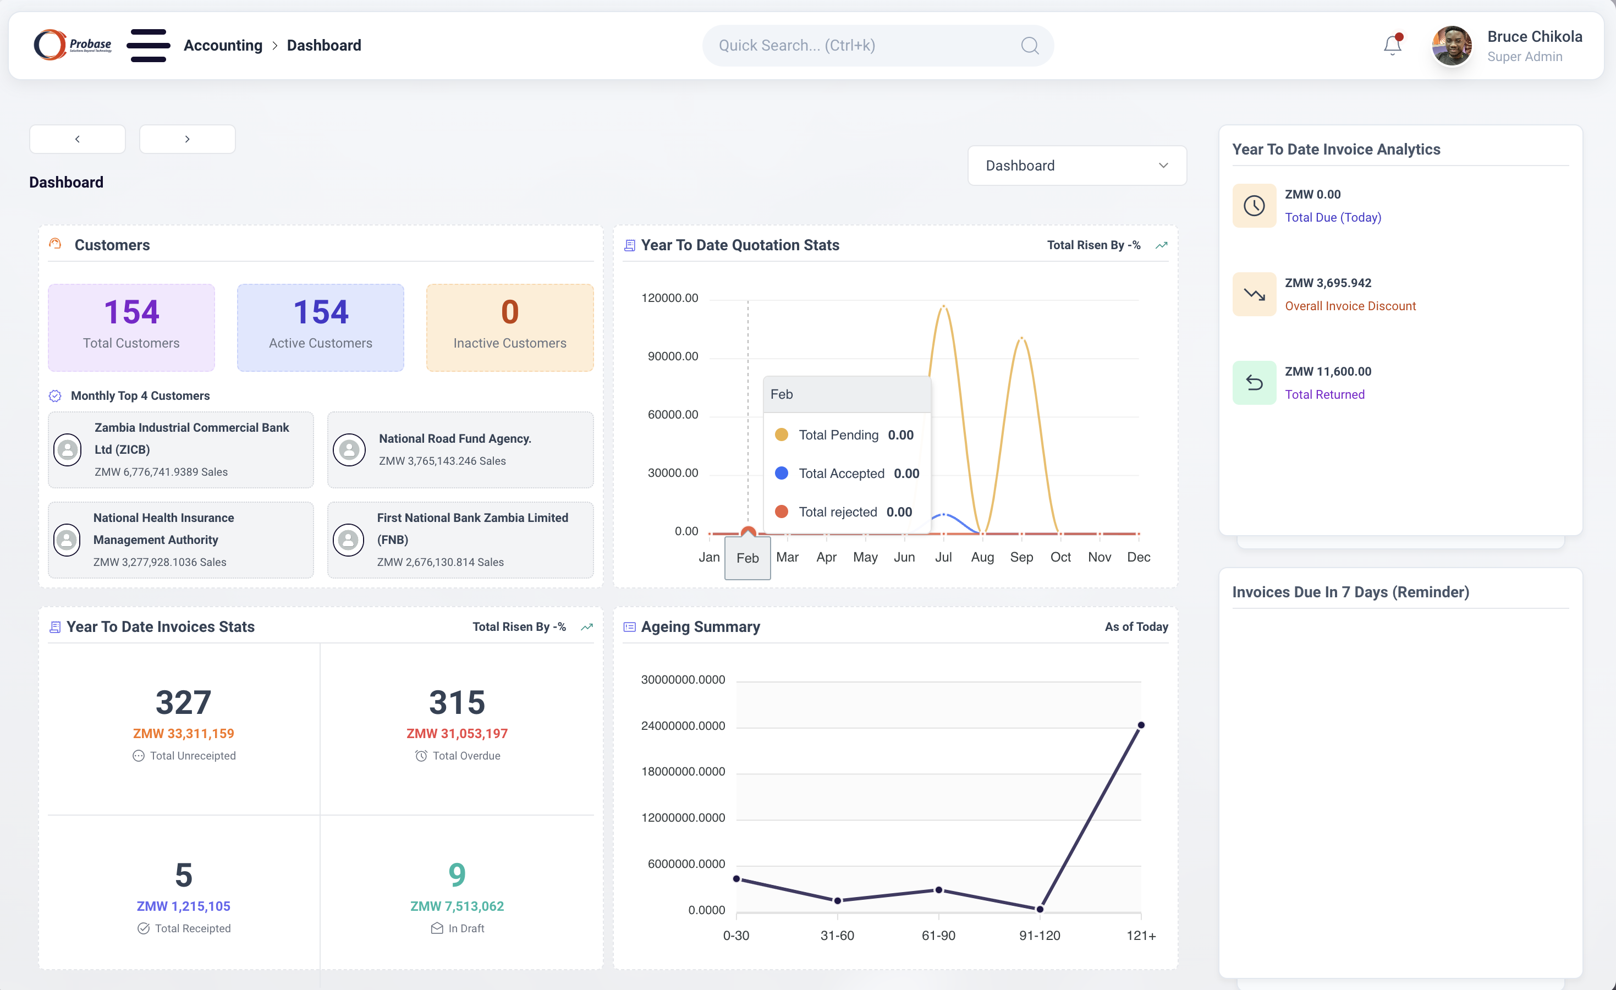Open the hamburger navigation menu
Image resolution: width=1616 pixels, height=990 pixels.
coord(148,45)
